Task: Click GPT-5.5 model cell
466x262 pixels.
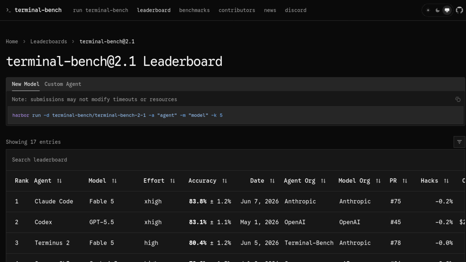Action: pos(101,222)
